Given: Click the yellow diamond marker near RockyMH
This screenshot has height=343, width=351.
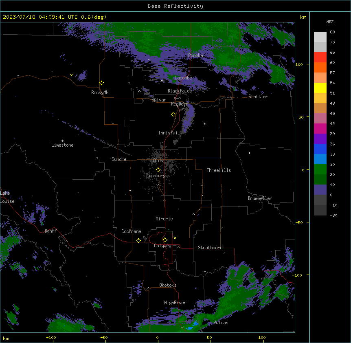Looking at the screenshot, I should (102, 83).
